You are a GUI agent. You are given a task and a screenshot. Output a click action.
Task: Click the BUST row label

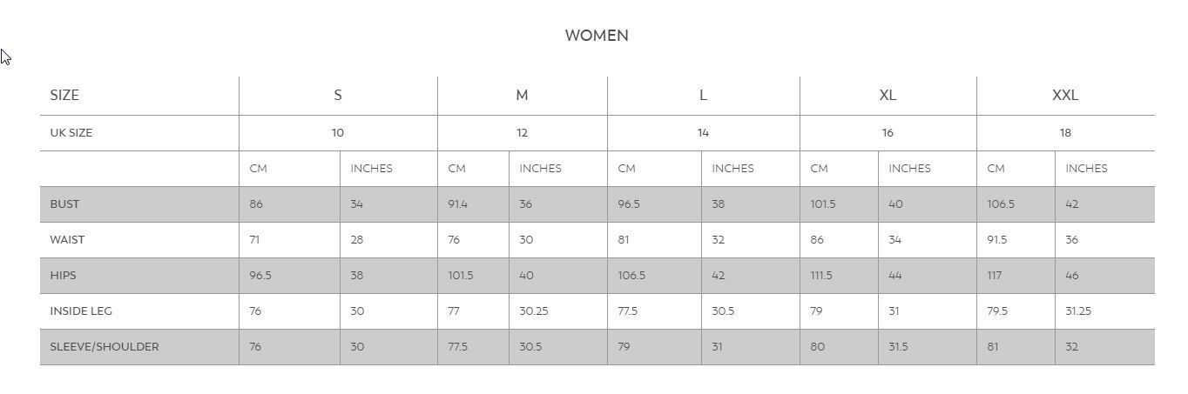pos(64,204)
